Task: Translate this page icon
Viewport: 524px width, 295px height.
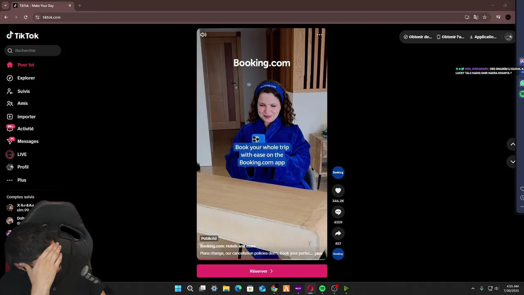Action: tap(476, 17)
